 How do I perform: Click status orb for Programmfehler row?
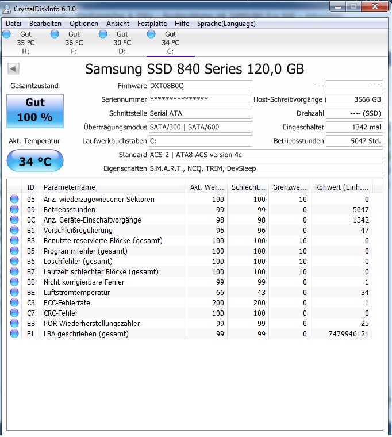tap(14, 251)
